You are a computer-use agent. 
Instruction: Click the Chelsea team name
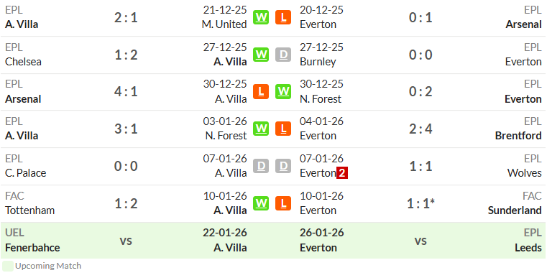23,62
